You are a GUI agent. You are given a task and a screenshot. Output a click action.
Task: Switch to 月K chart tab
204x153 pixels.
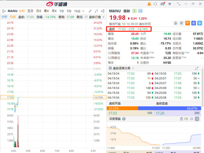(54, 11)
